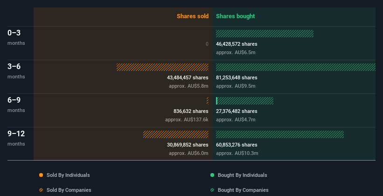The height and width of the screenshot is (196, 383).
Task: Click the 27,376,482 shares value
Action: coord(237,111)
